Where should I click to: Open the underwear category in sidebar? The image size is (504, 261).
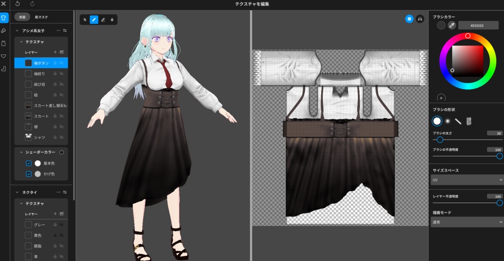(x=3, y=56)
